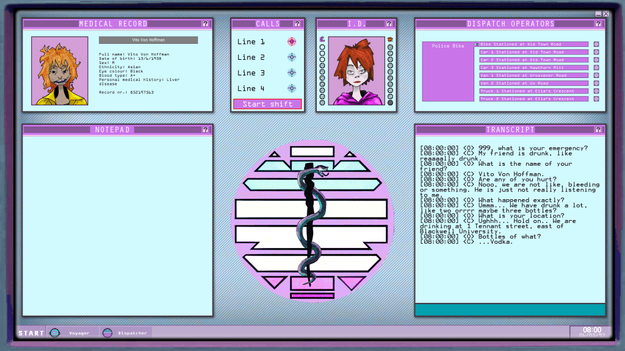Click the Vito Von Hoffman name field
Image resolution: width=625 pixels, height=351 pixels.
(x=148, y=40)
